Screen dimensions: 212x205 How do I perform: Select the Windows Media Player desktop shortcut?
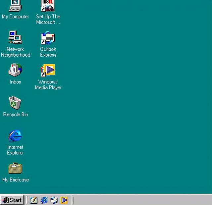tap(48, 70)
